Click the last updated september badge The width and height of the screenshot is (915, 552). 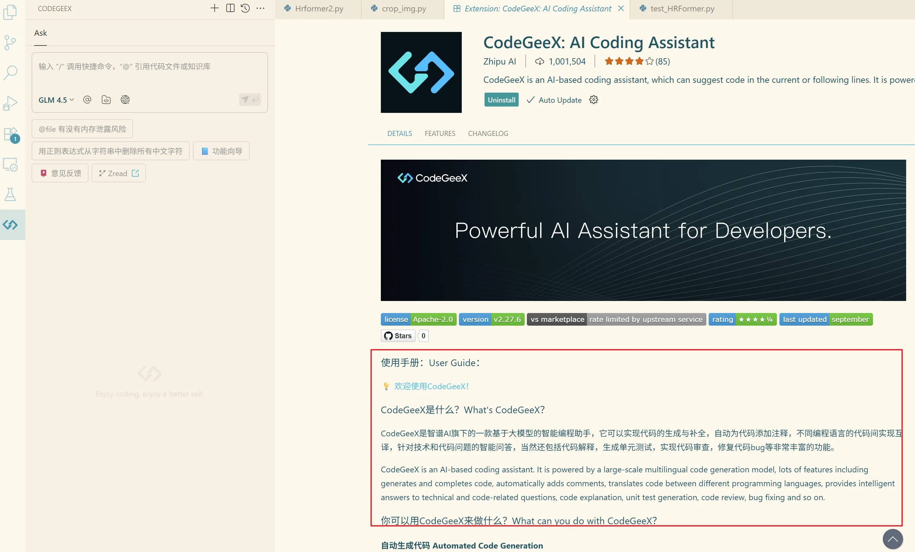826,319
